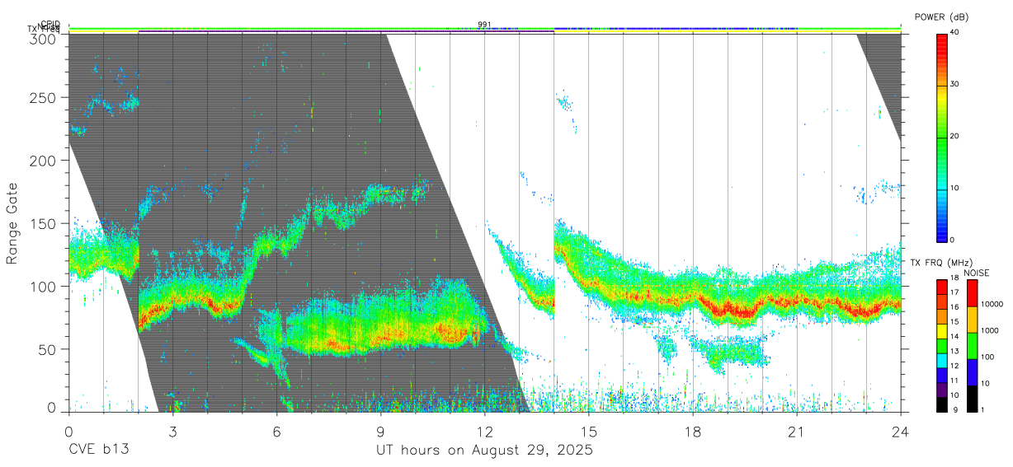This screenshot has height=467, width=1013.
Task: Click the 18 UT hour tick label
Action: (x=693, y=431)
